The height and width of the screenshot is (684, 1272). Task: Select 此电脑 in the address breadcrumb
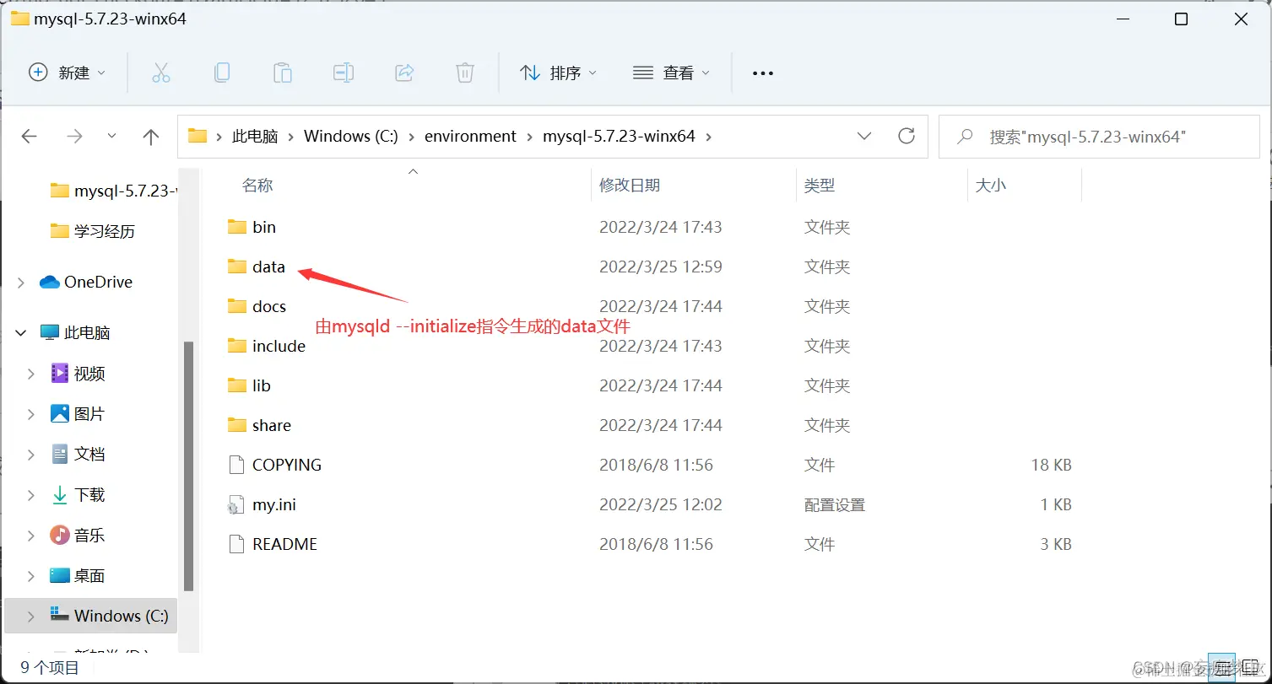tap(255, 136)
